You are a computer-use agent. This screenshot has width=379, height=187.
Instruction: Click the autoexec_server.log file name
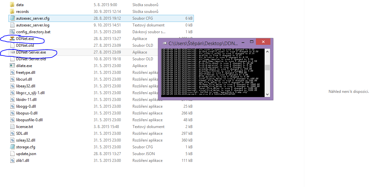[33, 25]
